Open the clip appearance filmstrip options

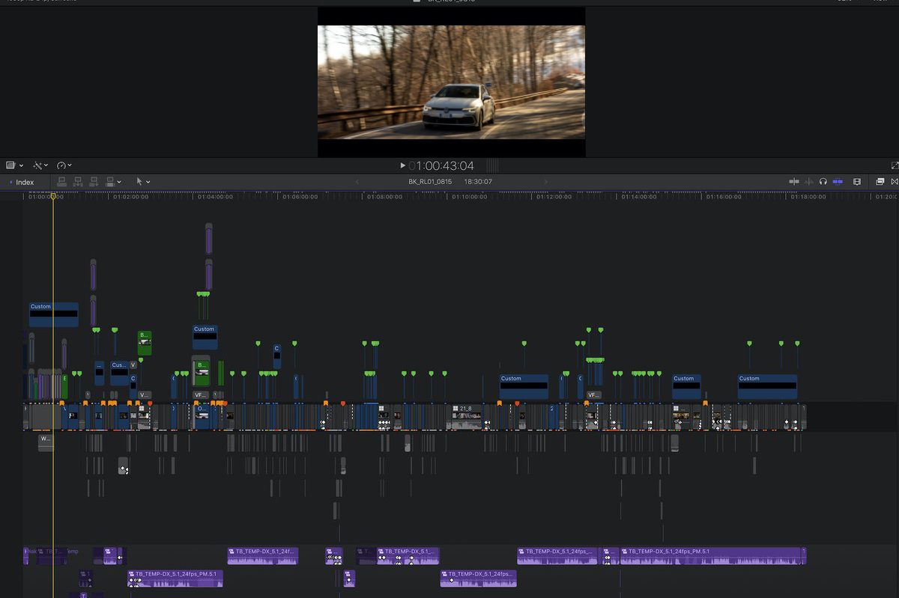click(x=857, y=182)
